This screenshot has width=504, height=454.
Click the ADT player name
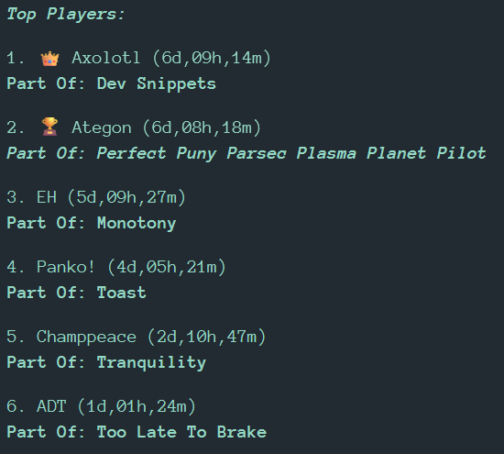[x=51, y=406]
